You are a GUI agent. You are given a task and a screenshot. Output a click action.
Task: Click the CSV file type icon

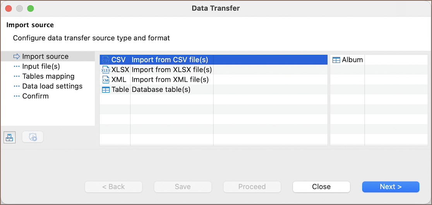click(106, 60)
